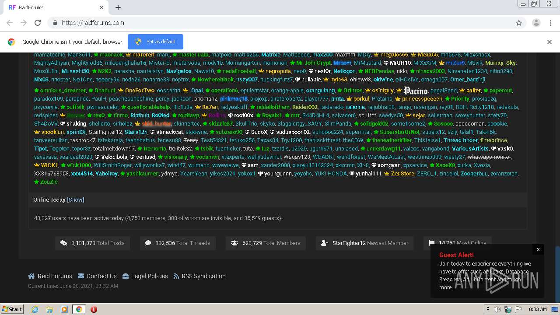
Task: Open user Pacino's profile
Action: point(415,91)
